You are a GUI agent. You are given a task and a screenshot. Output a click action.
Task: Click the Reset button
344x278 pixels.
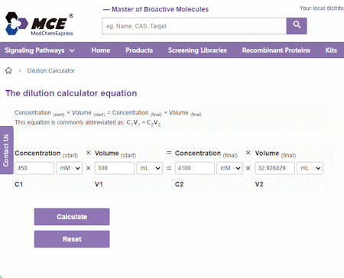coord(72,239)
